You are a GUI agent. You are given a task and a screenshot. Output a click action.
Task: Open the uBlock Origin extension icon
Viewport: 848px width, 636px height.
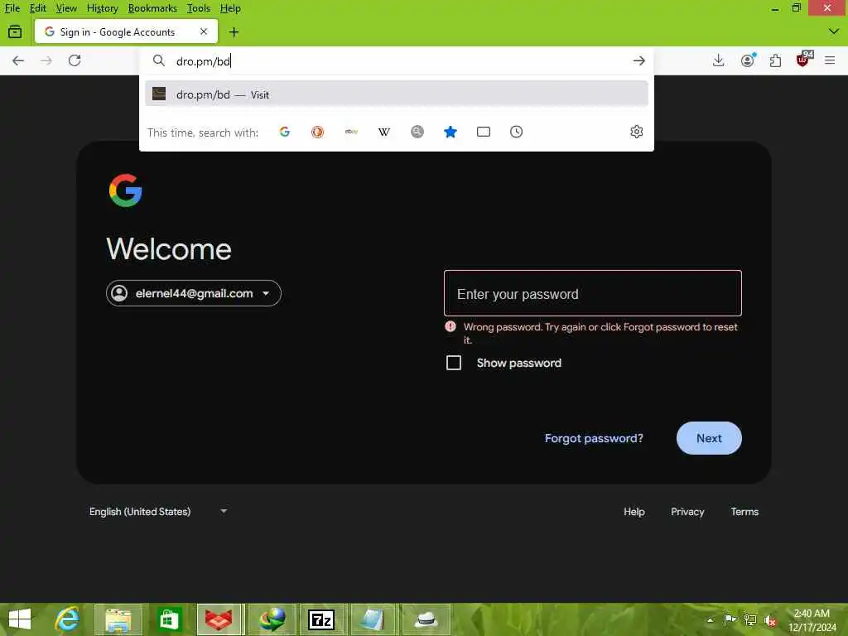[x=803, y=59]
